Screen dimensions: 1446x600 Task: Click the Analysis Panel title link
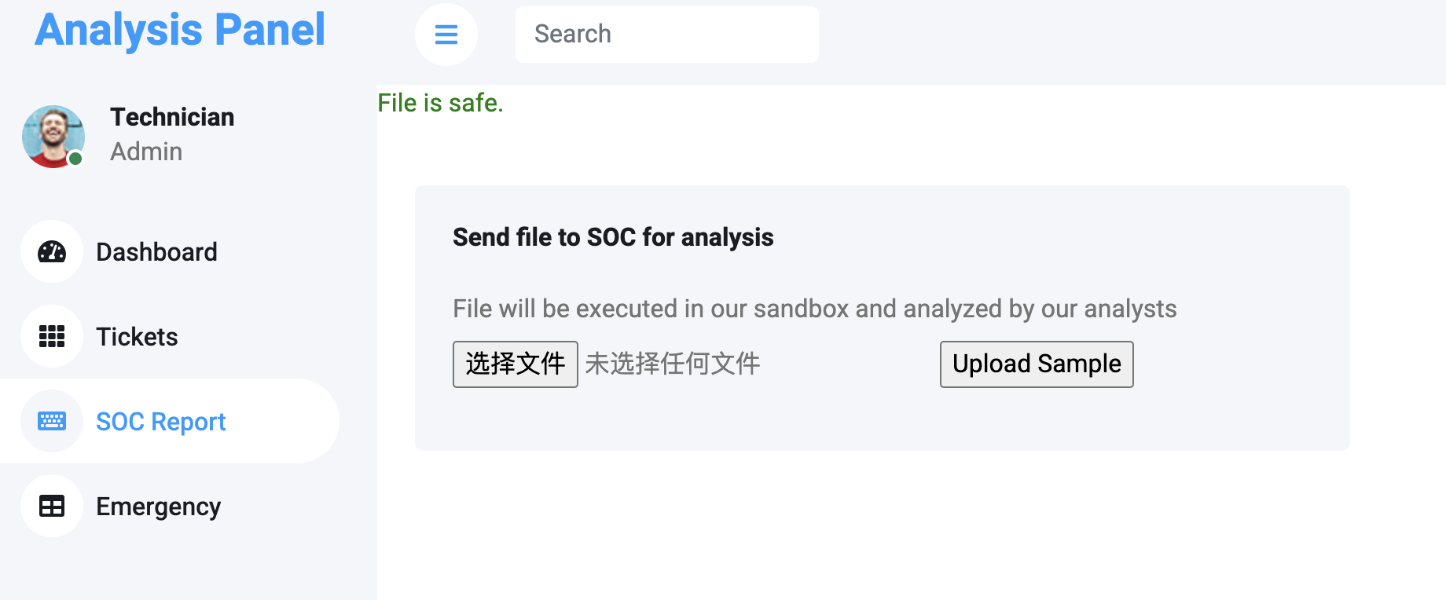click(180, 30)
